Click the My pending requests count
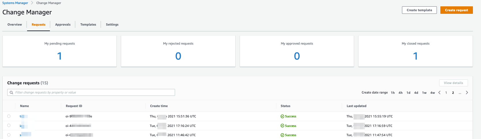The width and height of the screenshot is (481, 139). tap(59, 56)
